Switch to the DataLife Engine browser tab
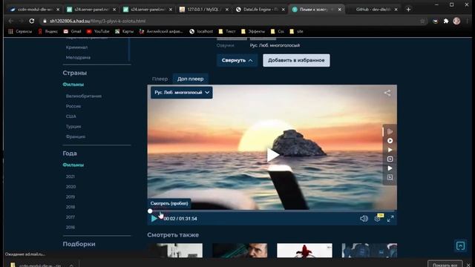Viewport: 475px width, 267px height. click(x=261, y=10)
